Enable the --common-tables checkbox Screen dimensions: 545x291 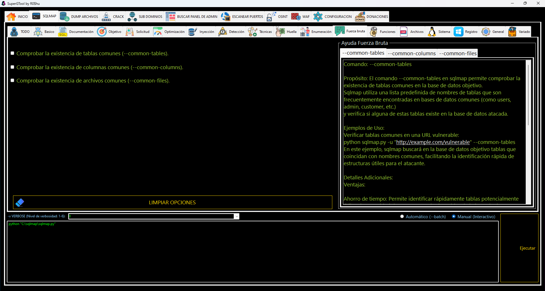[12, 53]
